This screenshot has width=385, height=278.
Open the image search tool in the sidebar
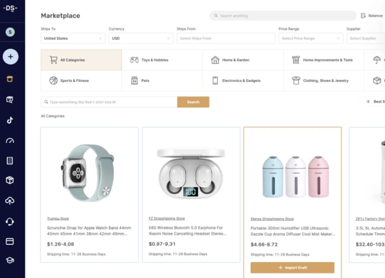(x=10, y=100)
